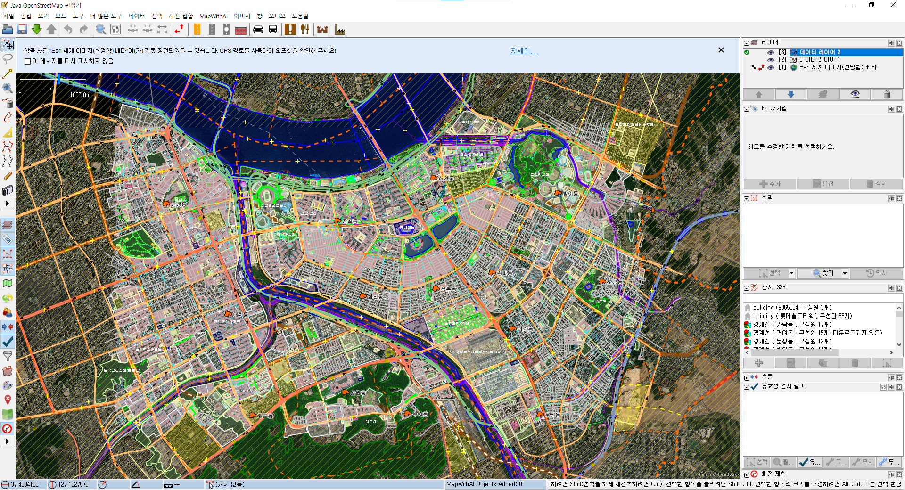Click the red imagery offset arrows toolbar icon
The height and width of the screenshot is (490, 905).
click(179, 30)
